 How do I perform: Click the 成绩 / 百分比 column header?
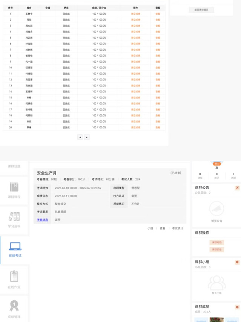coord(99,8)
